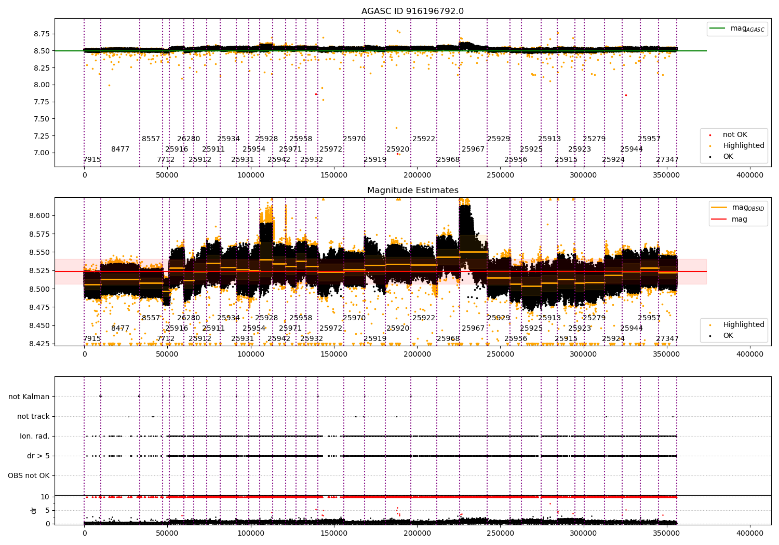This screenshot has width=779, height=545.
Task: Click OBSID label '25972' in middle plot
Action: tap(331, 328)
